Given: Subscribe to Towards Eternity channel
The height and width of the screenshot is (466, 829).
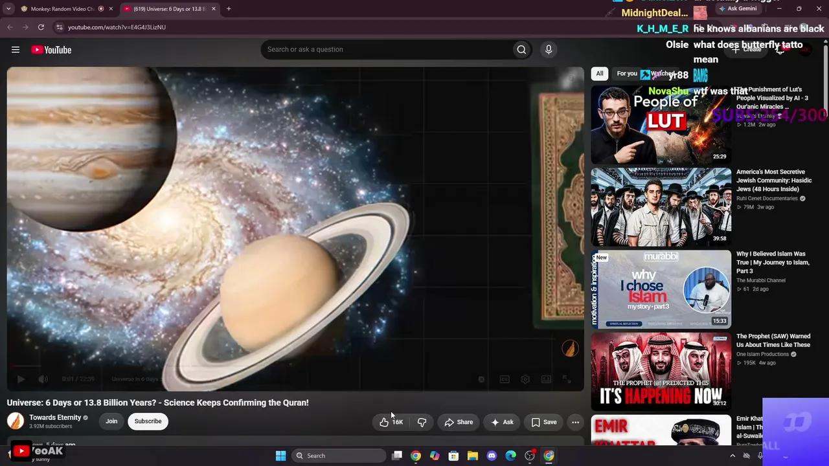Looking at the screenshot, I should (148, 421).
